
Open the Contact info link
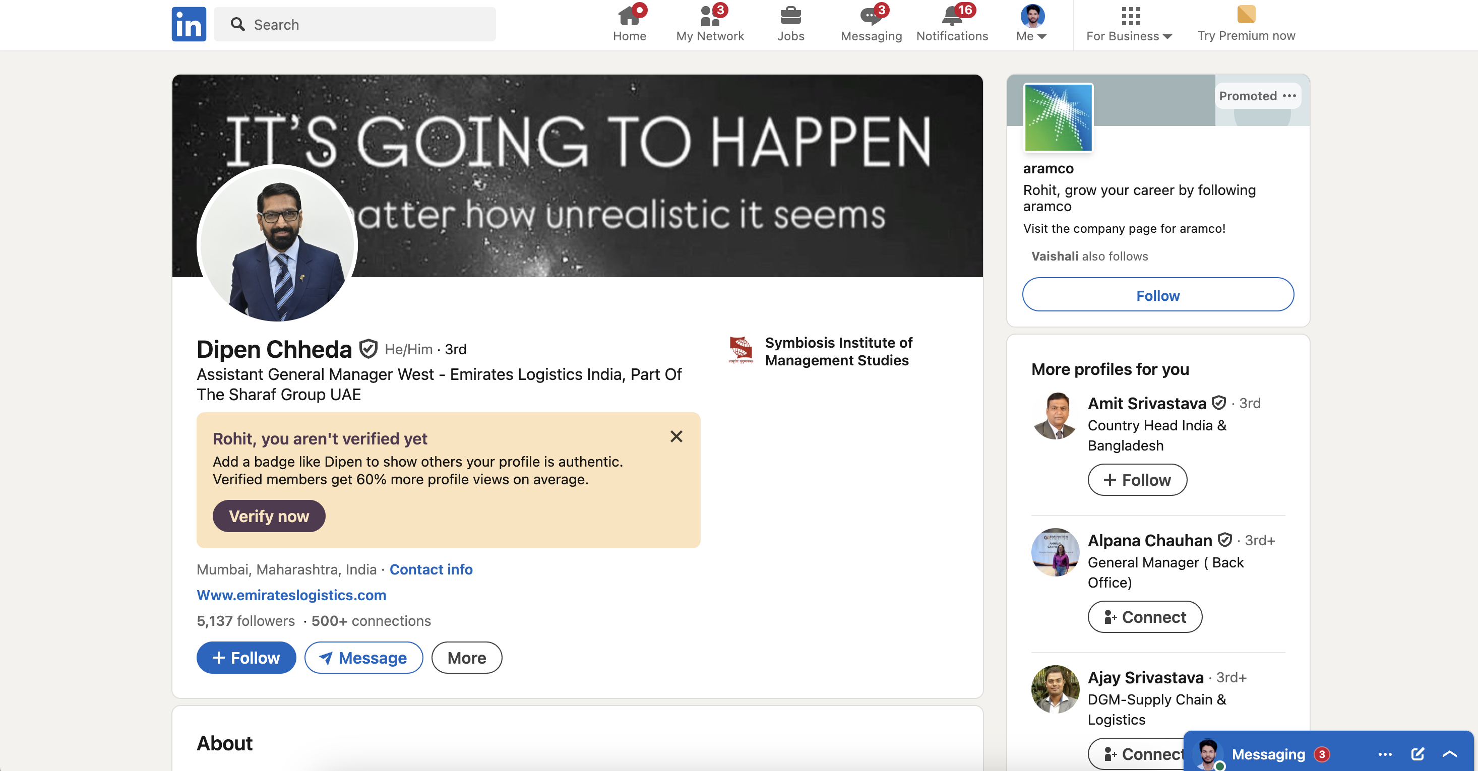(x=431, y=569)
